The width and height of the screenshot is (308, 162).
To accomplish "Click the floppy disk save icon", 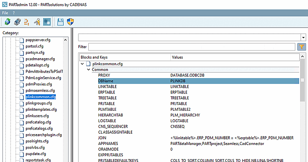I will point(60,22).
